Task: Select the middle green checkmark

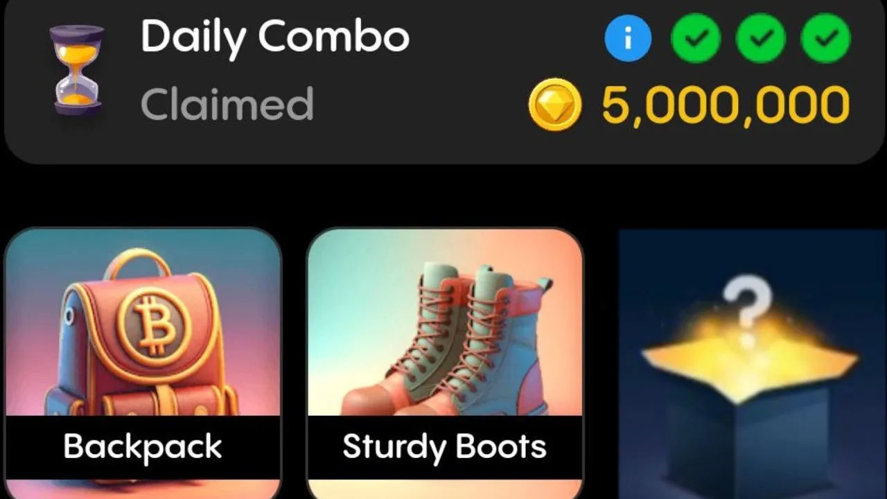Action: pyautogui.click(x=761, y=39)
